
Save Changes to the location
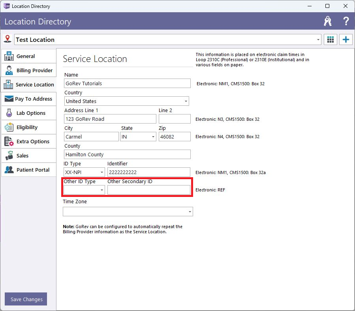pyautogui.click(x=26, y=299)
